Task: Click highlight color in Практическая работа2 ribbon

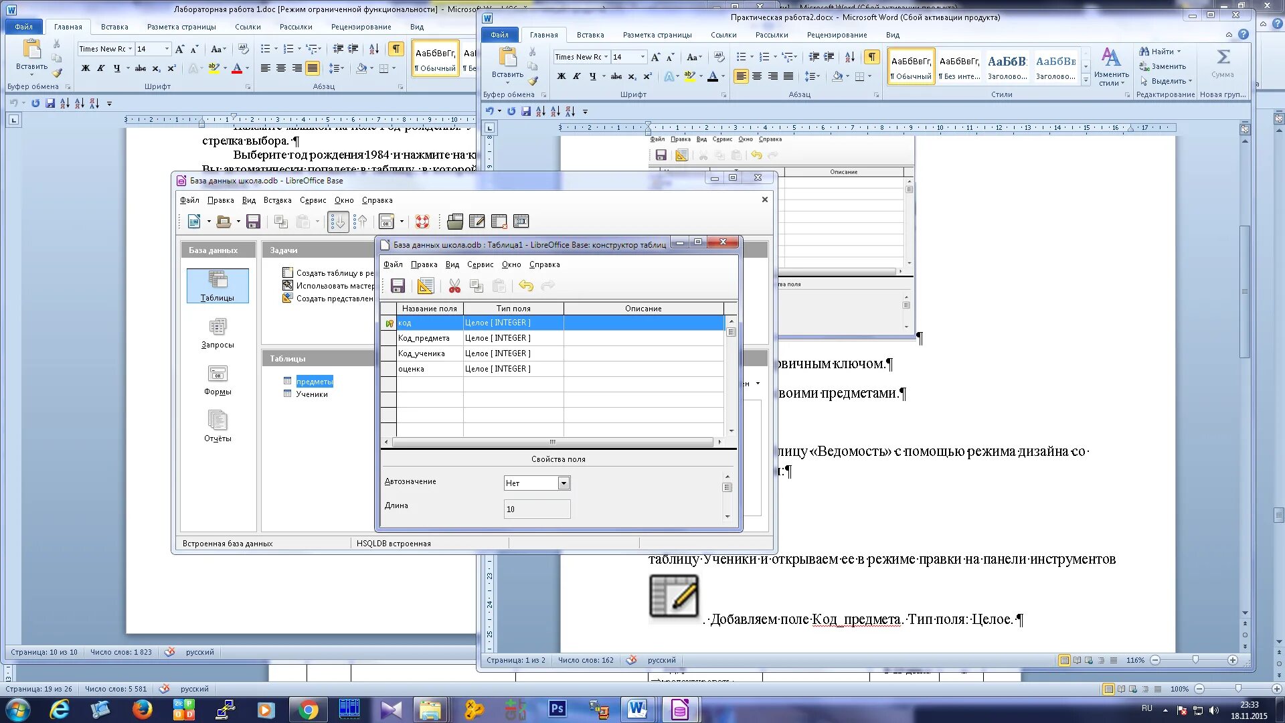Action: point(689,76)
